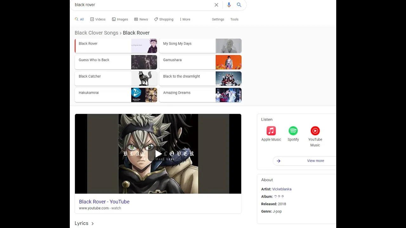Clear the search box with the X icon
The width and height of the screenshot is (406, 228).
tap(216, 5)
